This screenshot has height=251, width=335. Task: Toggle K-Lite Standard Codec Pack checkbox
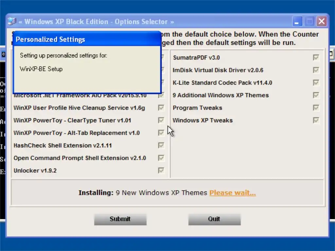click(x=316, y=83)
